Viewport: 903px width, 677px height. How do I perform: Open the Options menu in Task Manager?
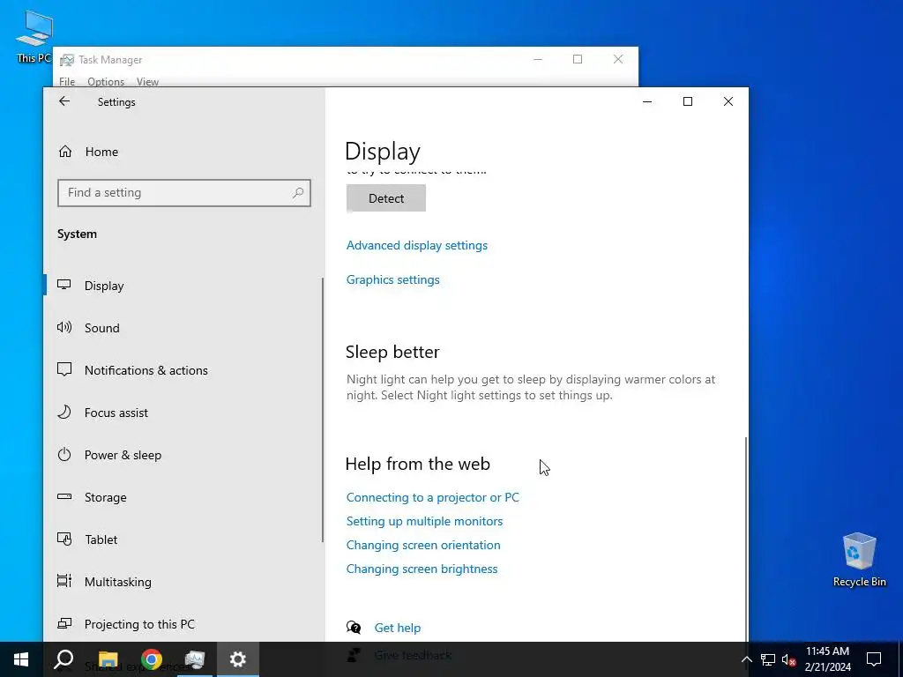click(x=106, y=82)
